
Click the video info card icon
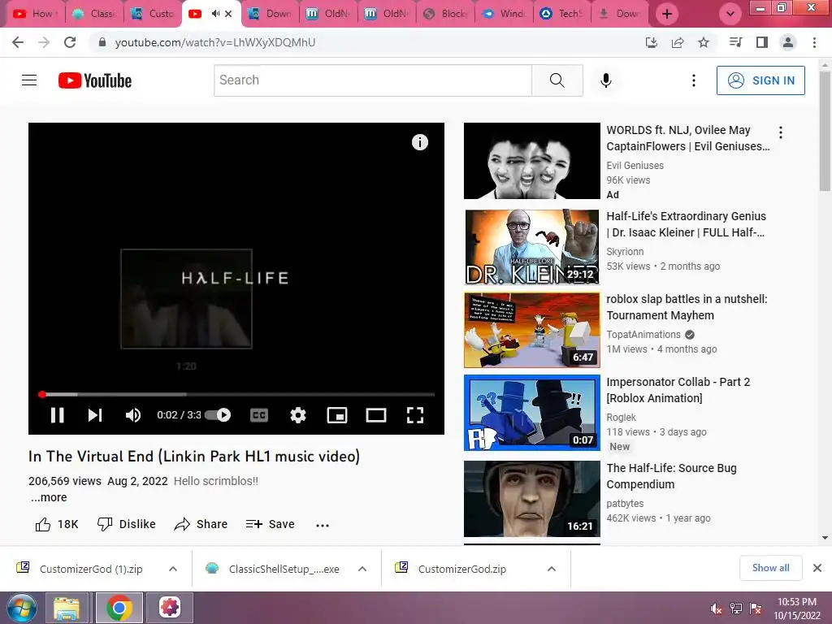tap(420, 142)
